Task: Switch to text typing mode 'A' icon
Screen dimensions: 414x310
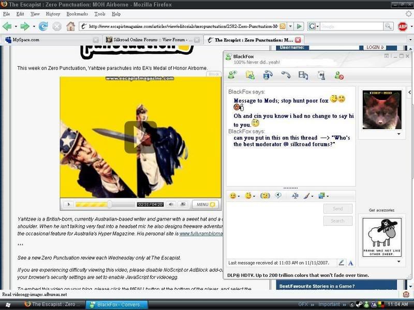Action: coord(350,262)
